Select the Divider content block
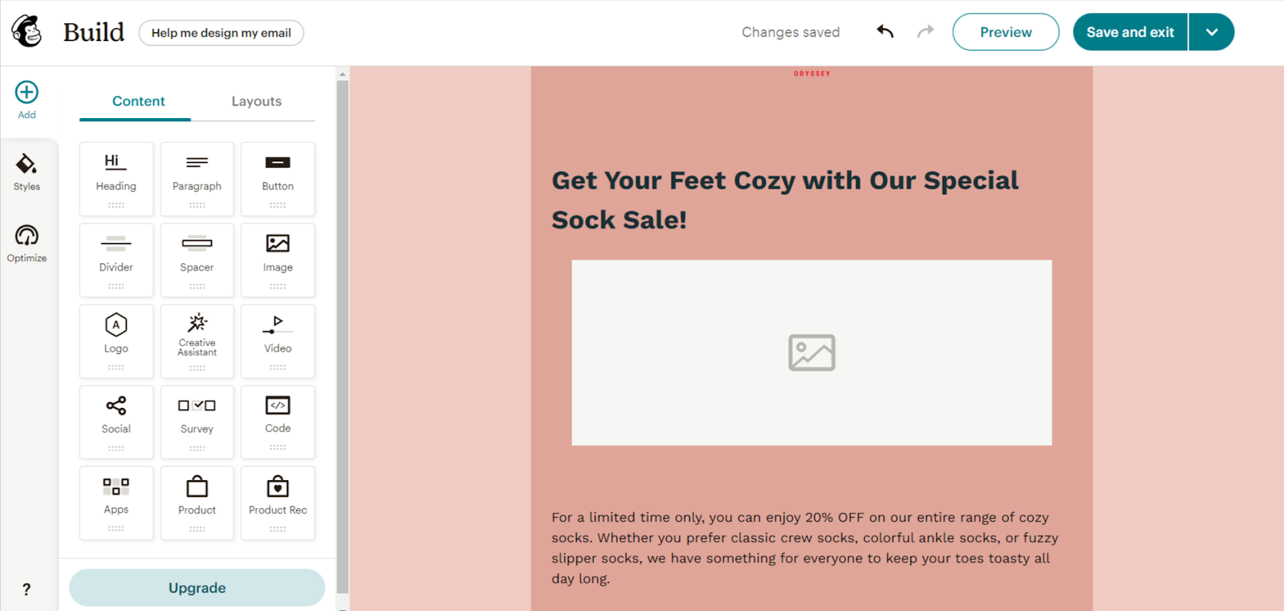 coord(116,260)
